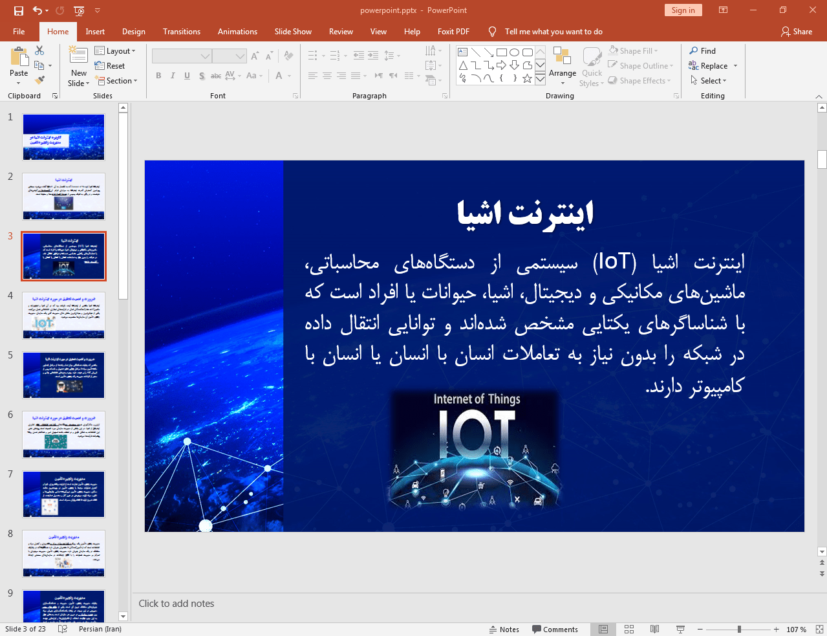
Task: Click the Numbering list icon
Action: (x=335, y=56)
